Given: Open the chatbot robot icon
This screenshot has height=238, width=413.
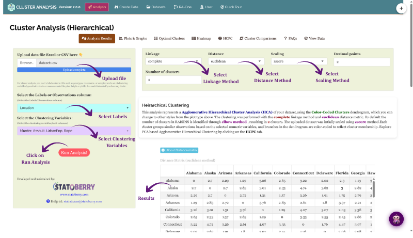Looking at the screenshot, I should 396,219.
